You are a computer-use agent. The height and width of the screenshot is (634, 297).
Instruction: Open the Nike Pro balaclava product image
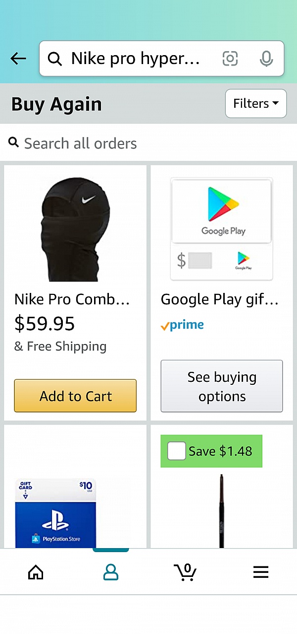[75, 229]
